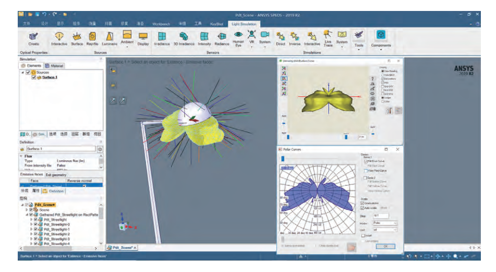Toggle the Surface.1 checkbox in the simulation tree
The width and height of the screenshot is (496, 272).
(x=34, y=77)
